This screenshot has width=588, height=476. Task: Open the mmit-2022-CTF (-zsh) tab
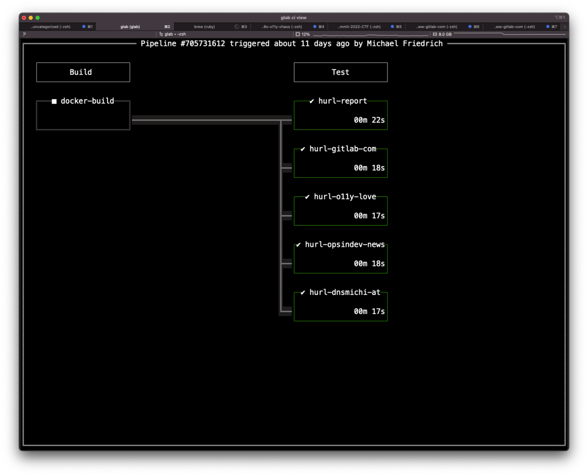[x=359, y=26]
